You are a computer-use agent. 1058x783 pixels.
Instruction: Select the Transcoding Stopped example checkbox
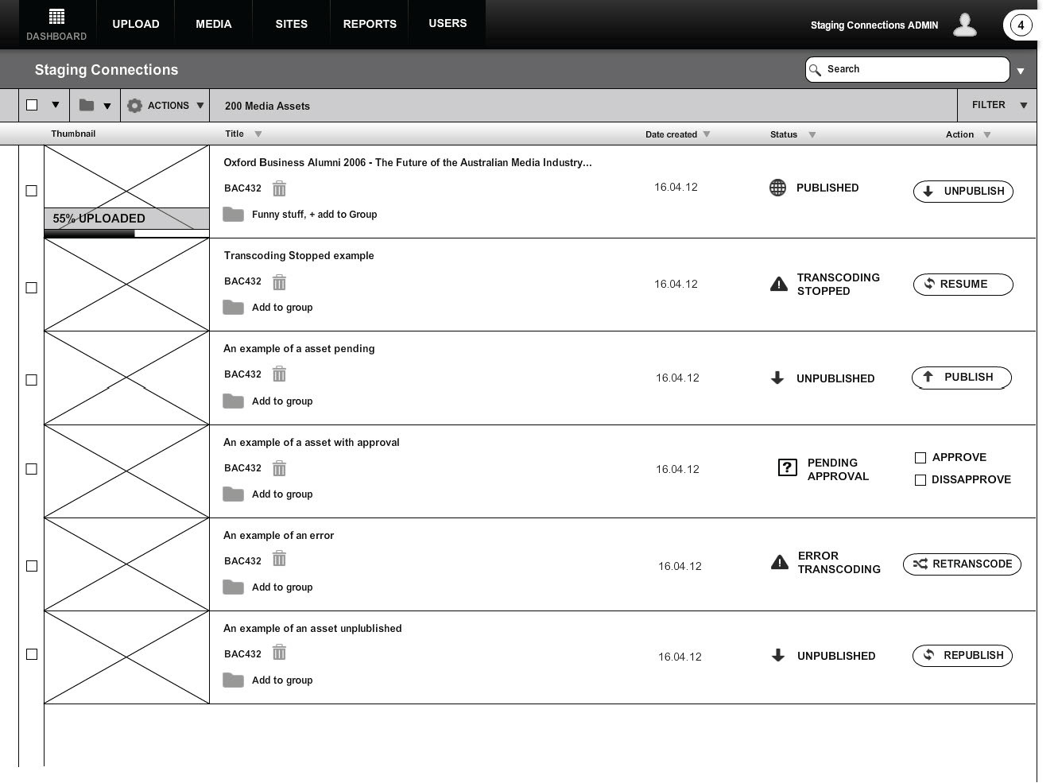click(32, 288)
